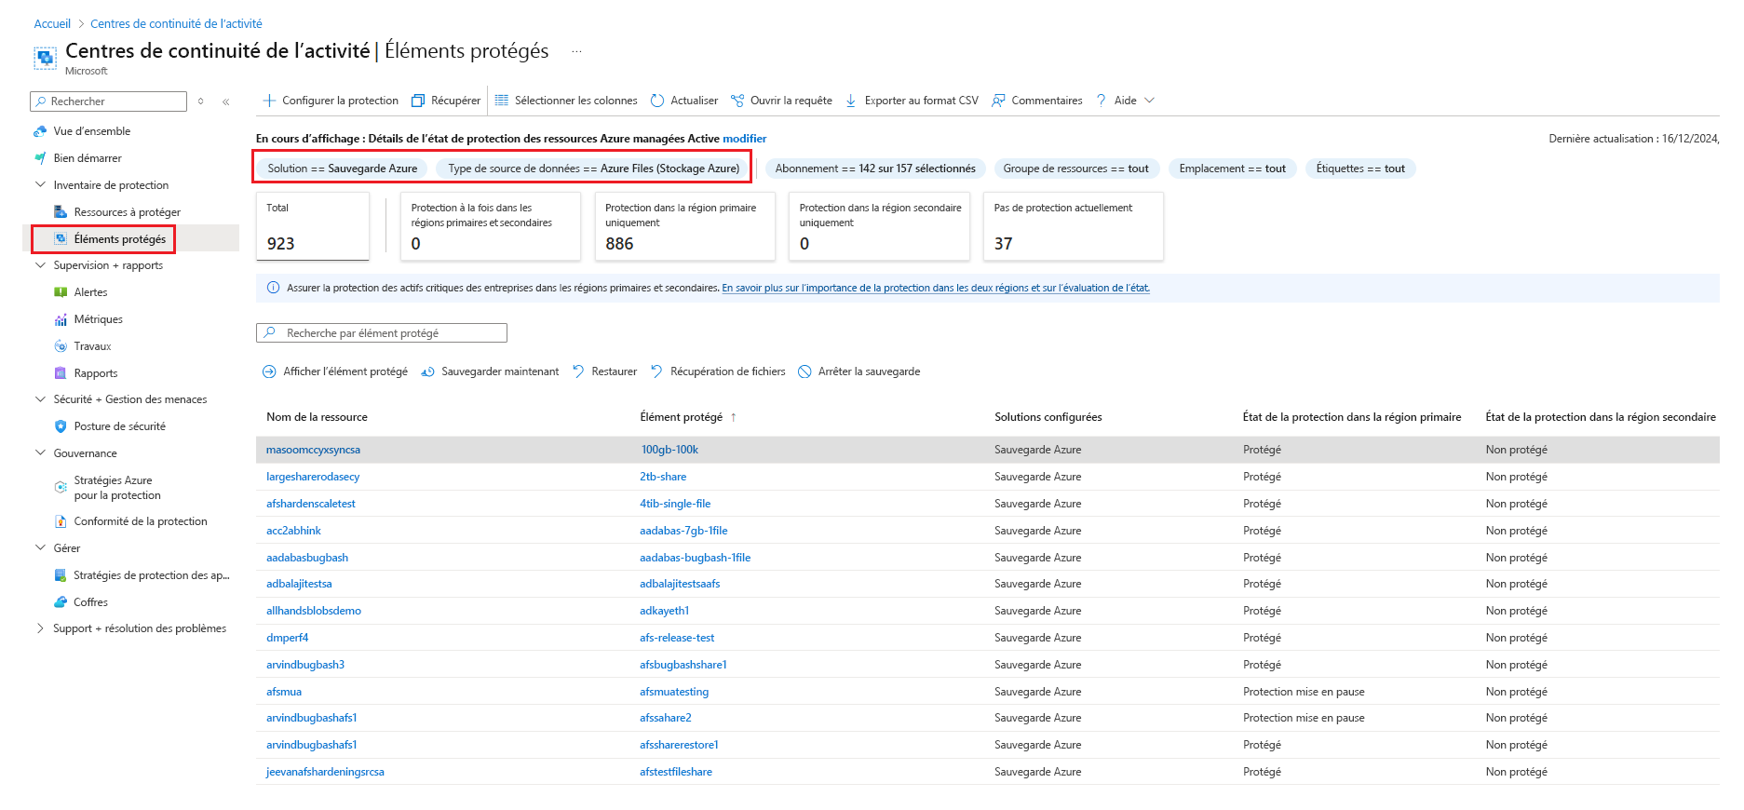The height and width of the screenshot is (810, 1744).
Task: Click the Exporter au format CSV download icon
Action: (x=851, y=101)
